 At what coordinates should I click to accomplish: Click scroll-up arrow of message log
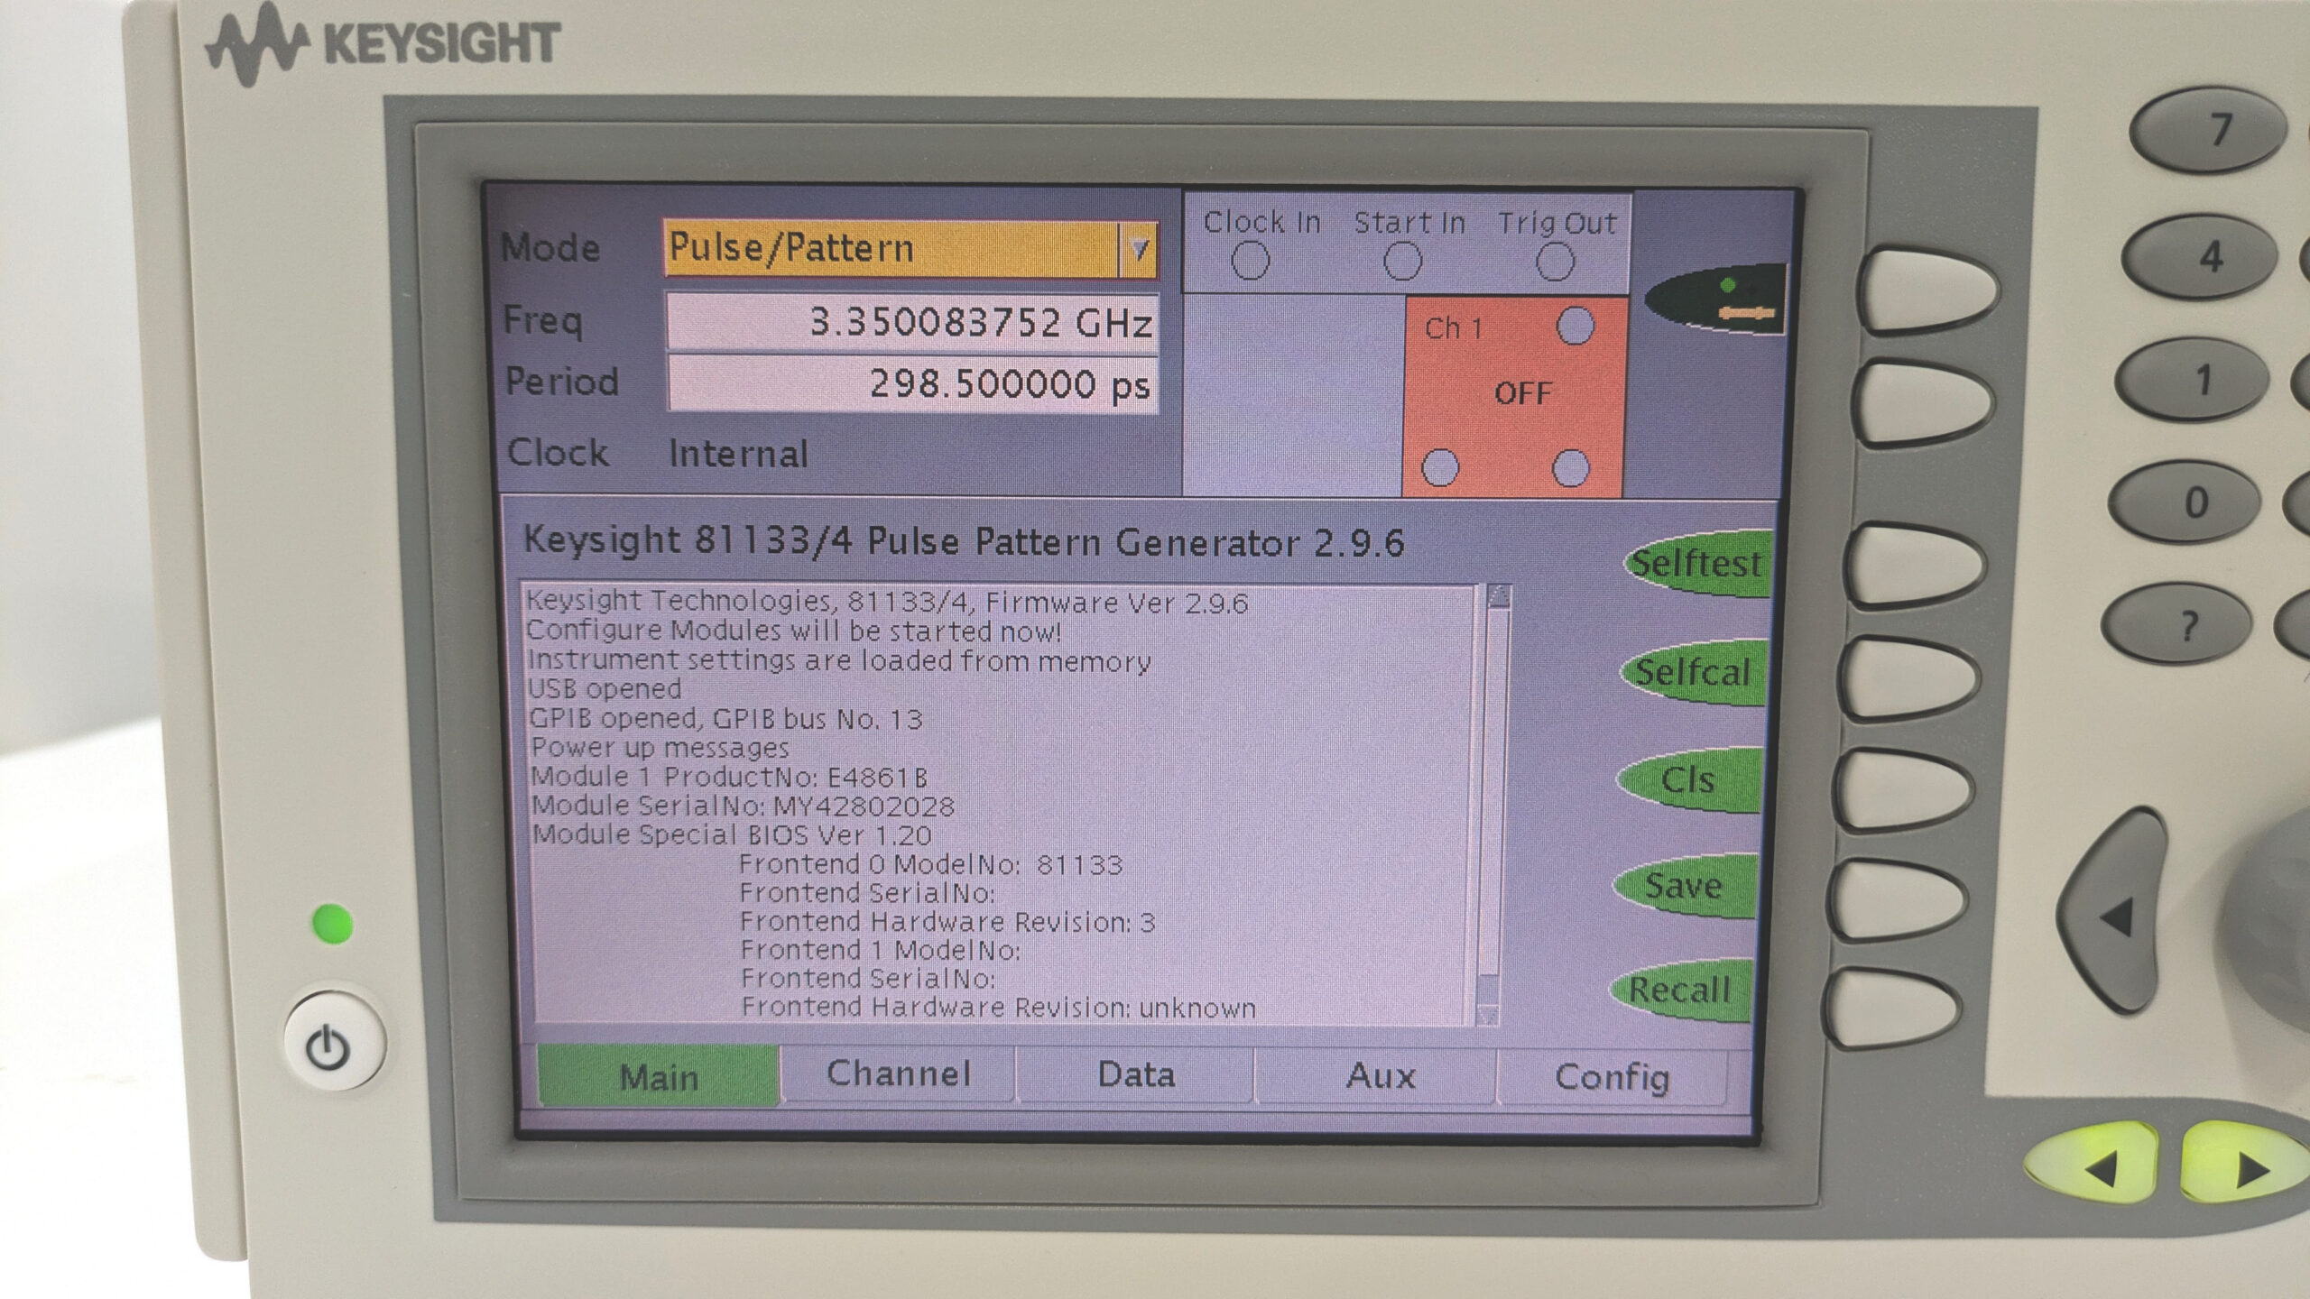[x=1499, y=597]
